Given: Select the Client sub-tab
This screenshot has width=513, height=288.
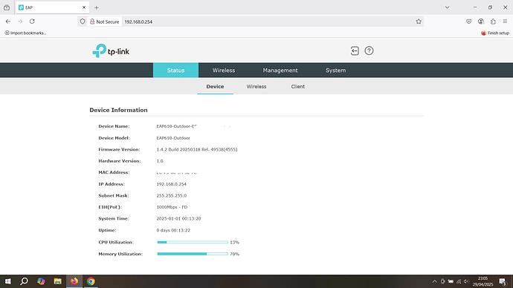Looking at the screenshot, I should tap(297, 87).
